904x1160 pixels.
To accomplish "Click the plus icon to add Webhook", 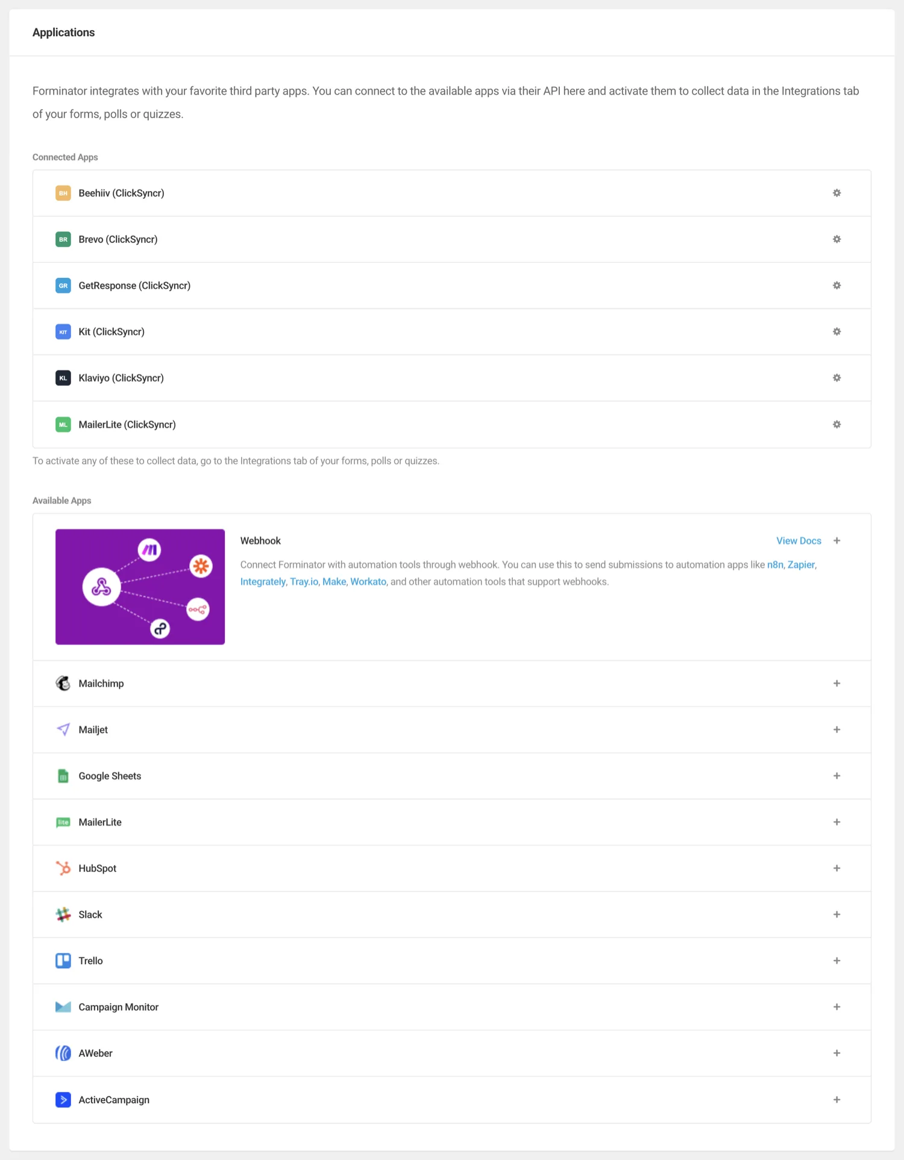I will click(x=837, y=541).
